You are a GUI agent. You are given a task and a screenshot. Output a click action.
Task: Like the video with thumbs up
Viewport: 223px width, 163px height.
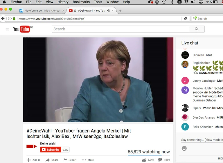tap(144, 160)
